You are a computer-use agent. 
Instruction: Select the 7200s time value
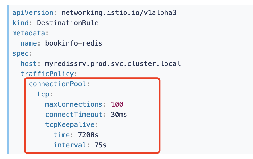coord(88,135)
